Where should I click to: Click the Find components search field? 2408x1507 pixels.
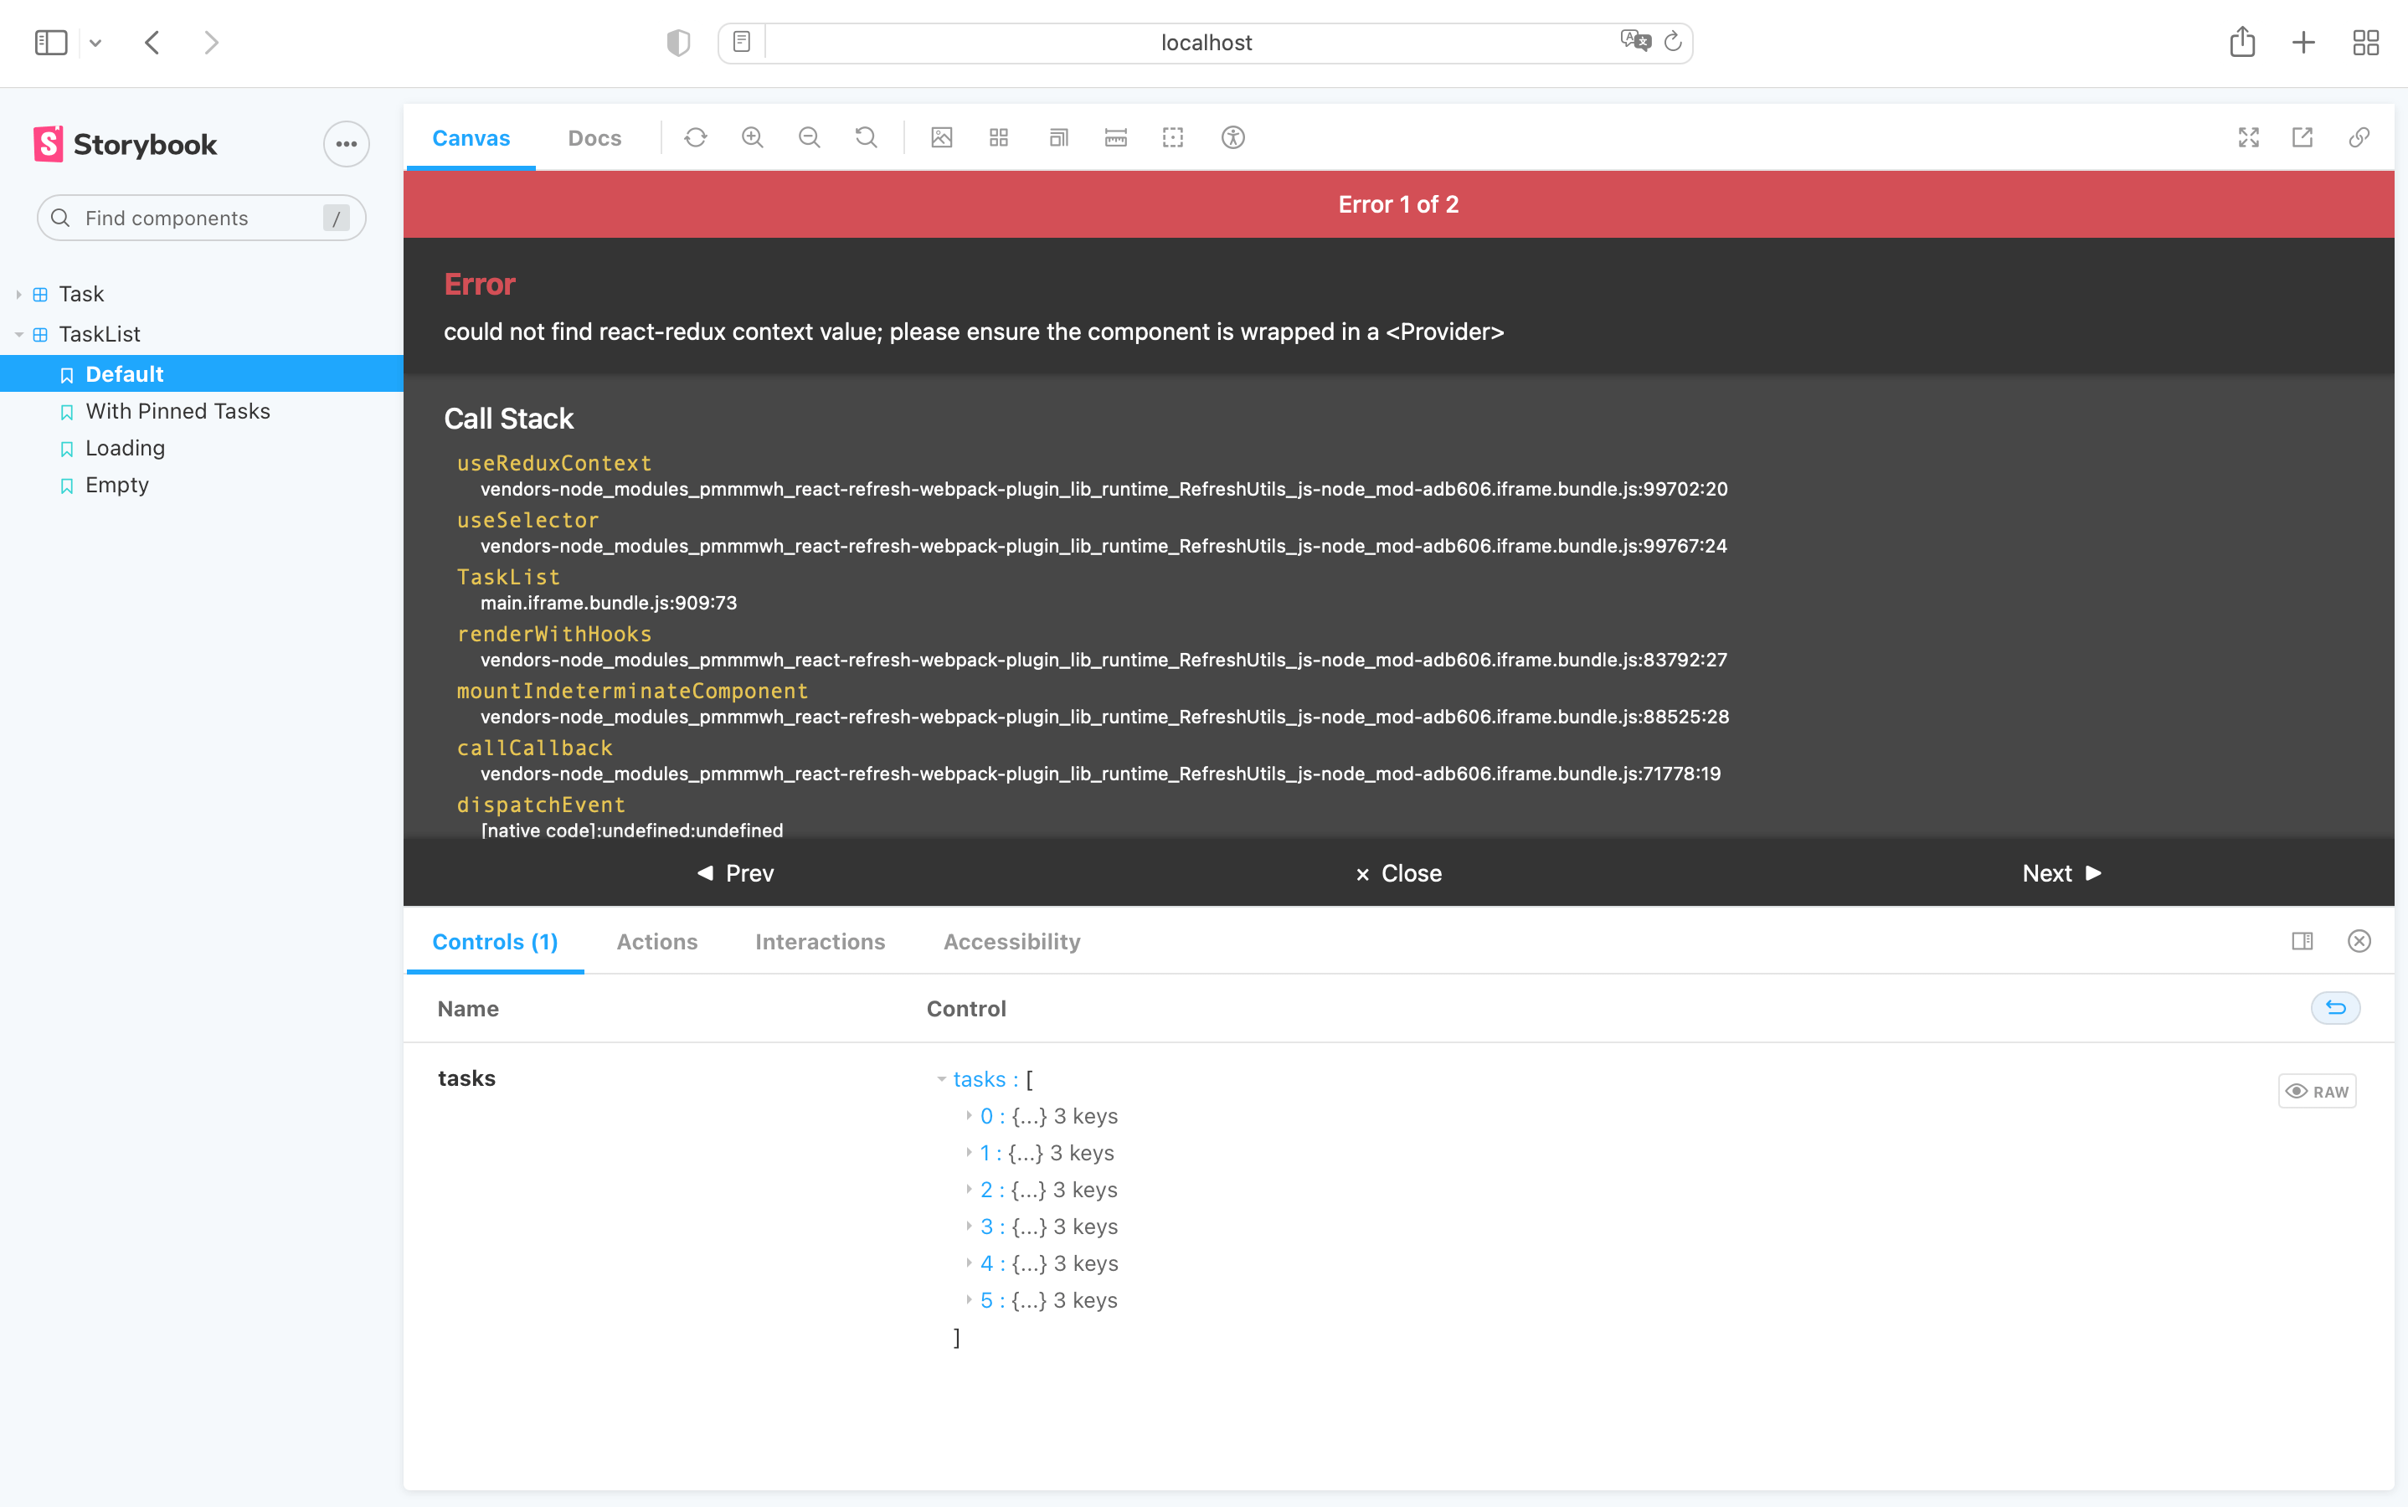click(x=199, y=218)
